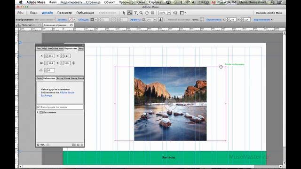The width and height of the screenshot is (301, 169).
Task: Click the Фикс pin position widget
Action: 202,20
